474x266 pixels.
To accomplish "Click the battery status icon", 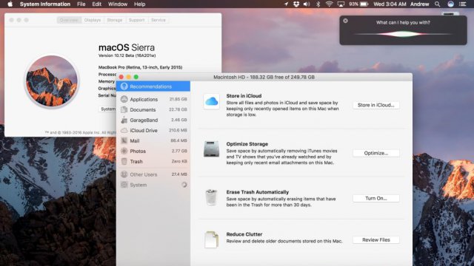I will point(364,4).
